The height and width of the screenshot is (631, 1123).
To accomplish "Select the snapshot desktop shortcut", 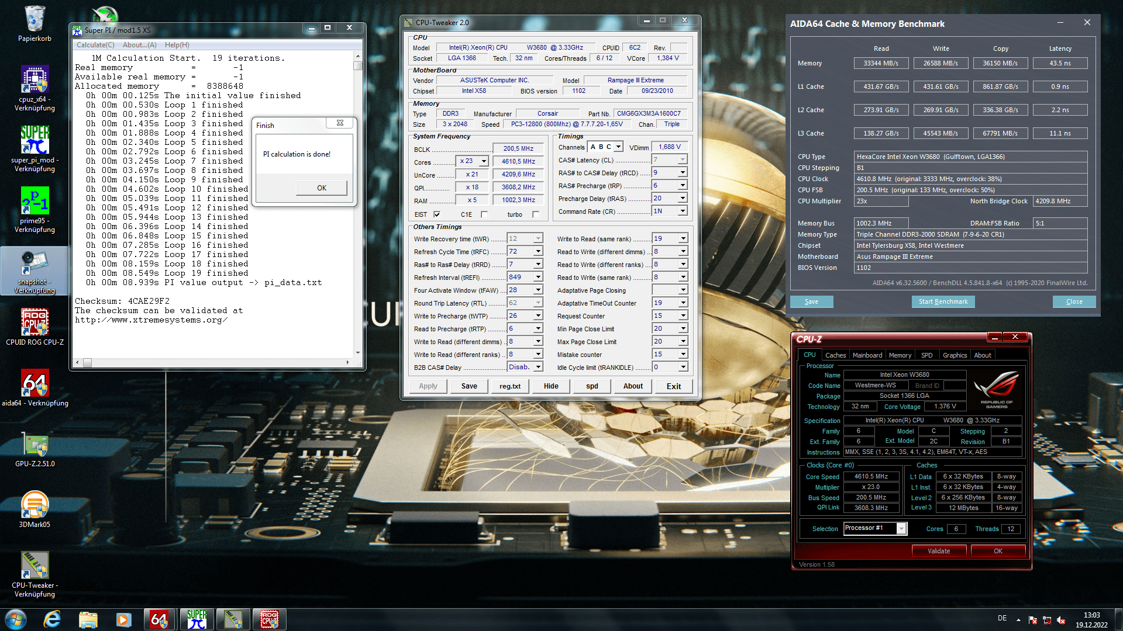I will pyautogui.click(x=35, y=271).
